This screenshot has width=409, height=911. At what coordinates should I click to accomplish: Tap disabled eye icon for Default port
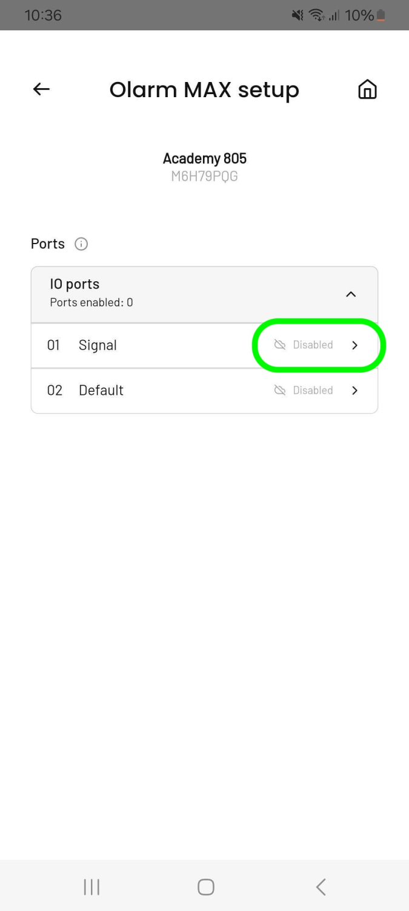[x=280, y=391]
